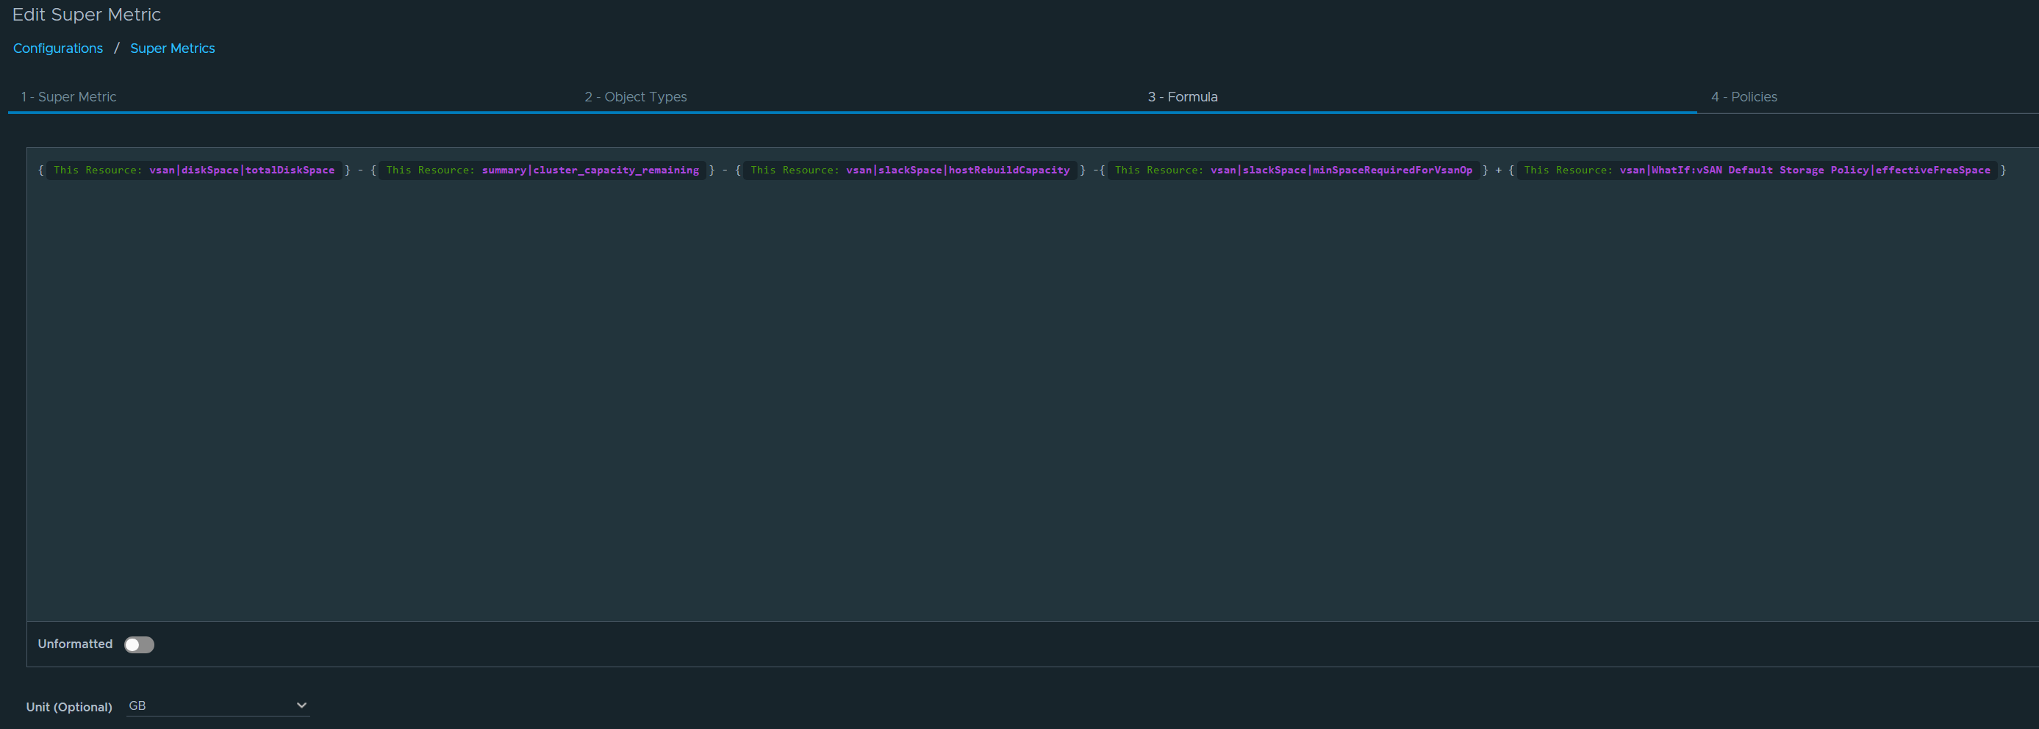Screen dimensions: 2039x729
Task: Click the Edit Super Metric heading
Action: (x=86, y=15)
